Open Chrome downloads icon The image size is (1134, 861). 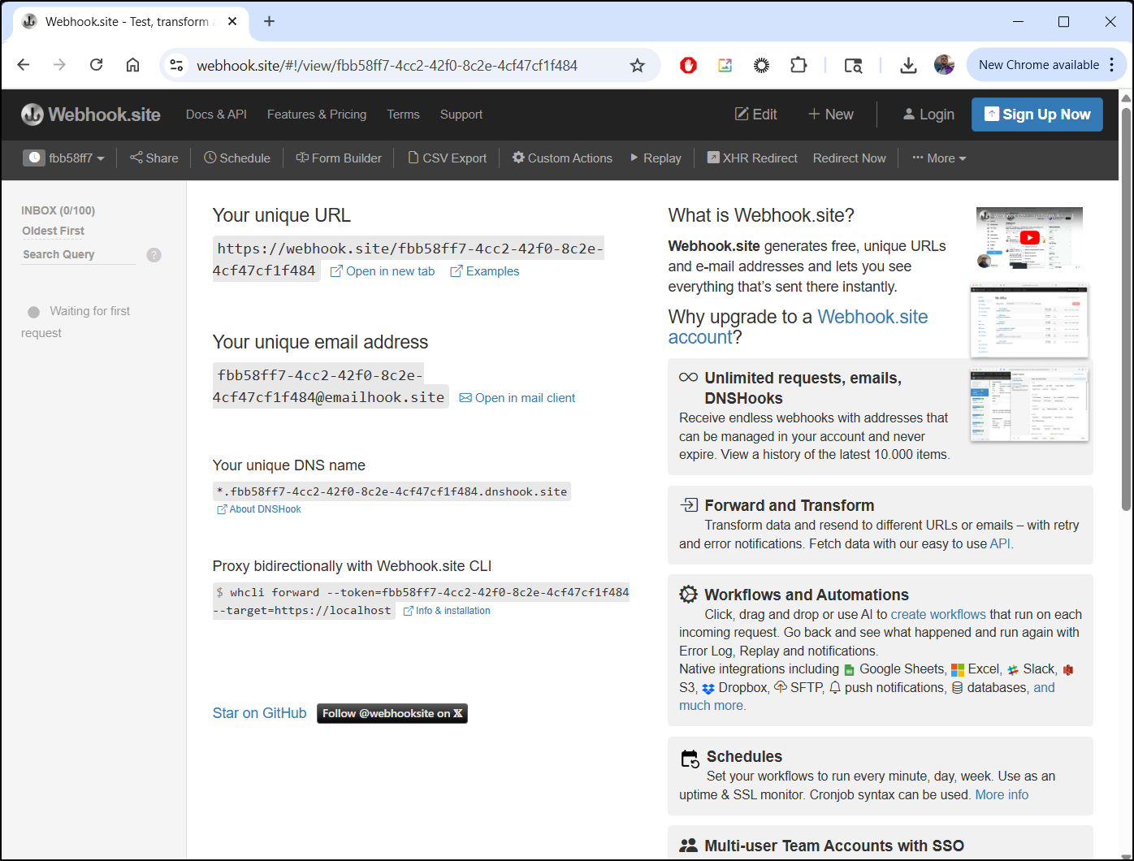[908, 65]
